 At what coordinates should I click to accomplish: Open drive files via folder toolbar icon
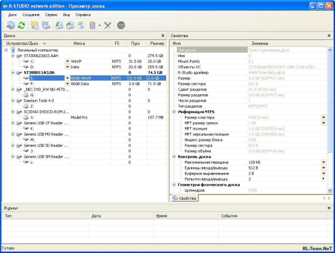35,25
